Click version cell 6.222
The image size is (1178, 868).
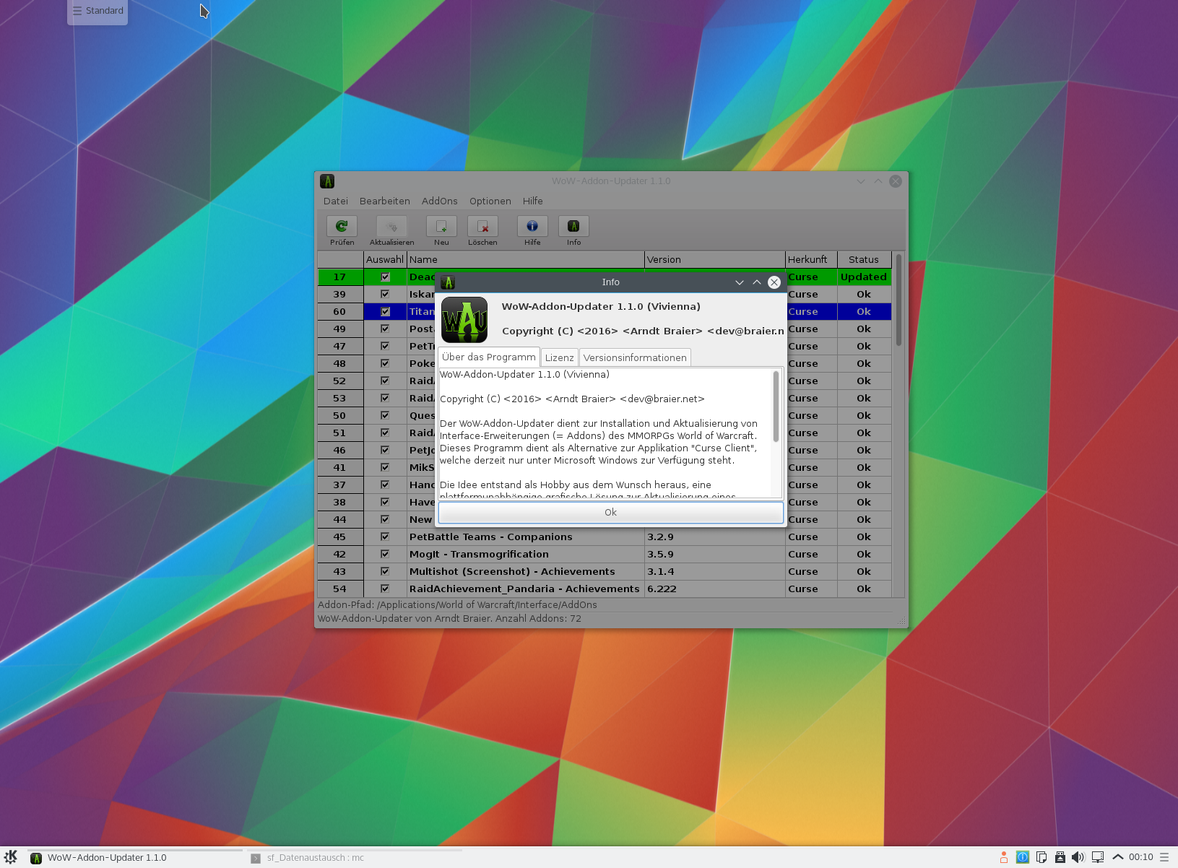click(x=715, y=589)
